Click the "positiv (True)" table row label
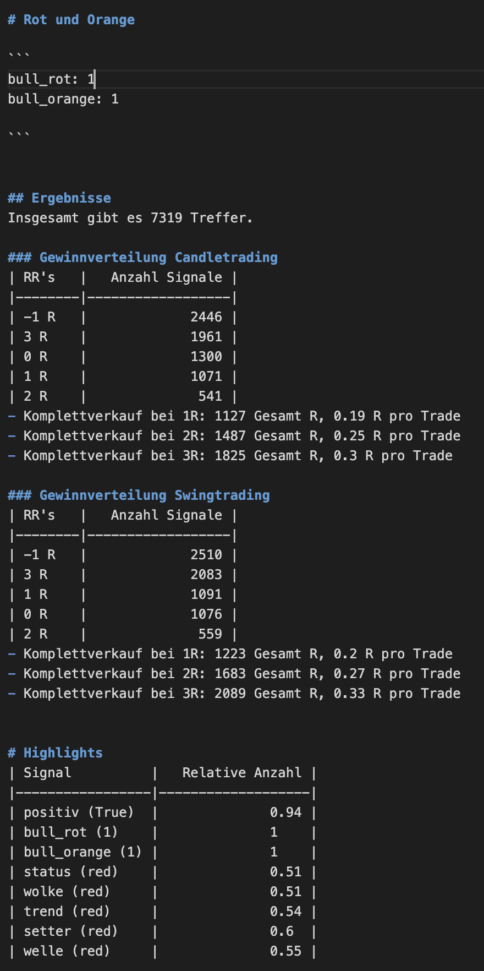Image resolution: width=484 pixels, height=971 pixels. [x=79, y=812]
